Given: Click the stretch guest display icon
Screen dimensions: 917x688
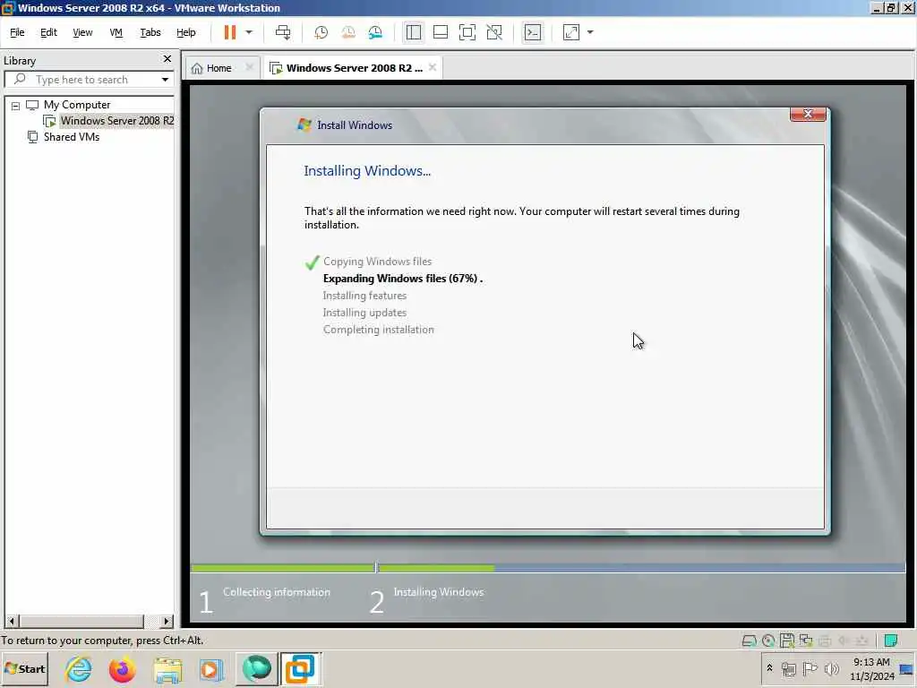Looking at the screenshot, I should (571, 32).
